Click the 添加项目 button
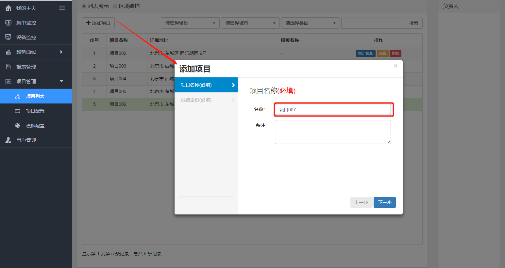The image size is (505, 268). pos(98,23)
